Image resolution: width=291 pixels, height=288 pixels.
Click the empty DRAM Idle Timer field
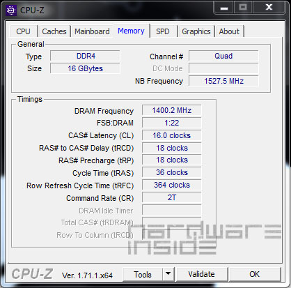click(x=172, y=210)
